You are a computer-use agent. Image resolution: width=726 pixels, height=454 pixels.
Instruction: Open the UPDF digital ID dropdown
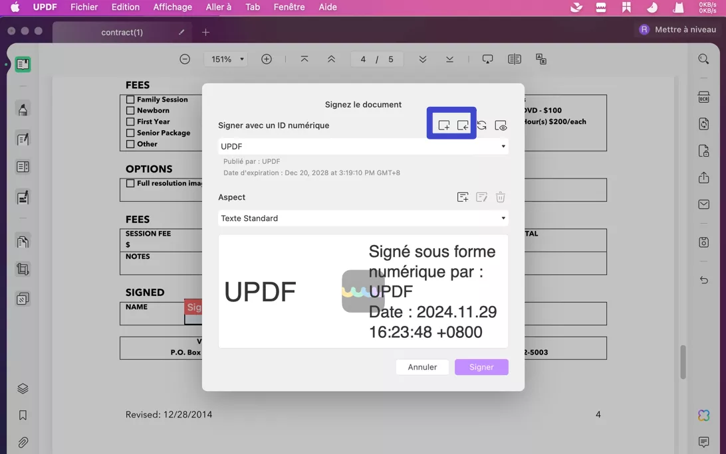363,147
